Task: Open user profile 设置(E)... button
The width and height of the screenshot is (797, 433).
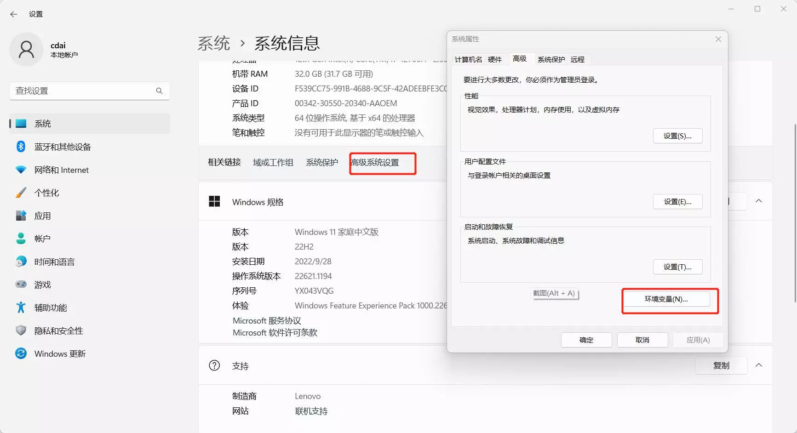Action: point(677,201)
